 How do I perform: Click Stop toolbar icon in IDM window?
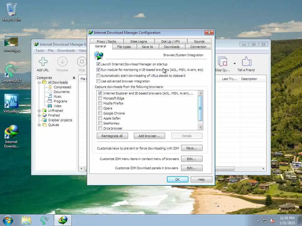[x=82, y=64]
